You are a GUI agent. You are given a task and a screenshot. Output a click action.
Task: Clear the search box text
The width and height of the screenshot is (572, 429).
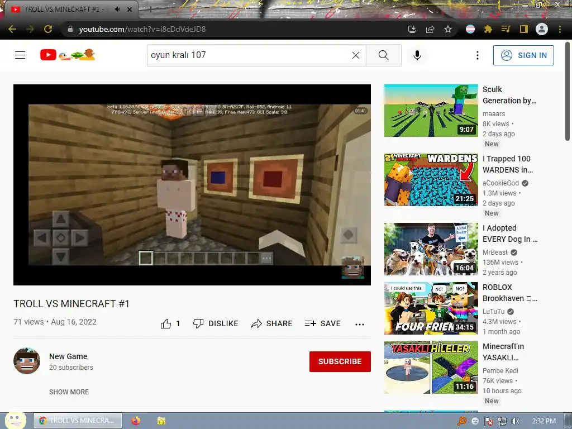click(x=356, y=55)
